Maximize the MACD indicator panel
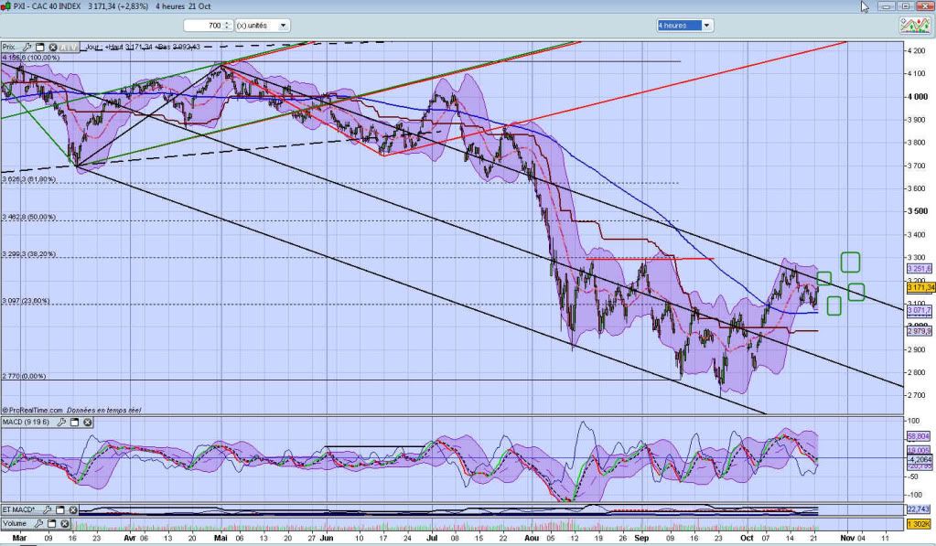This screenshot has width=936, height=546. (75, 422)
